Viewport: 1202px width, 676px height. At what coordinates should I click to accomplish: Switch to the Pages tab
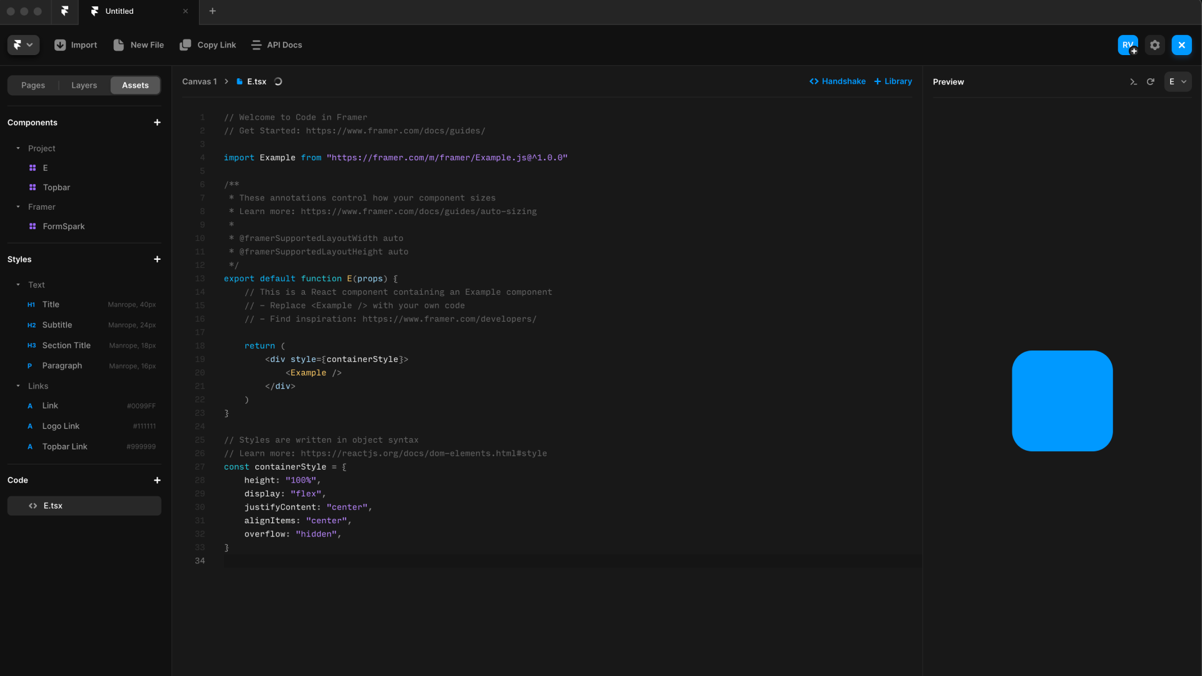click(x=33, y=85)
